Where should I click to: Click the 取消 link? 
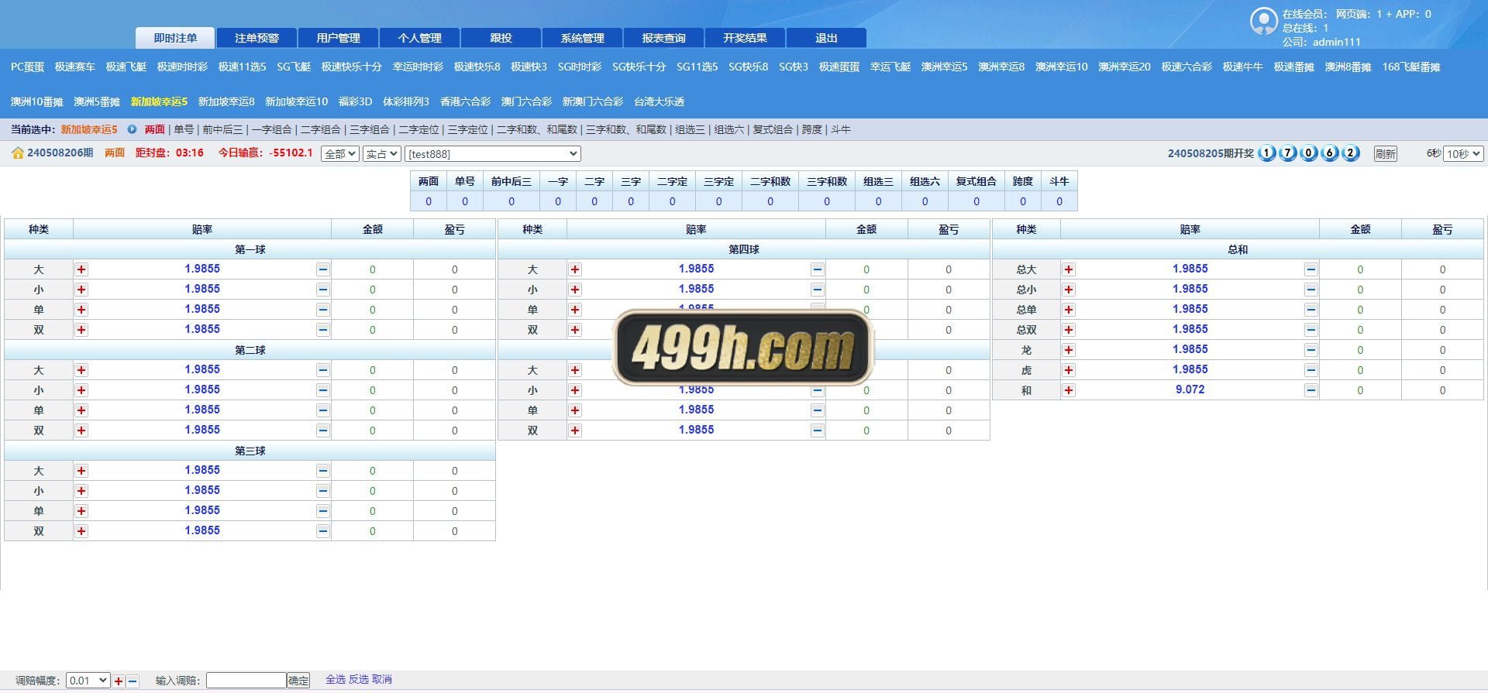click(x=382, y=680)
